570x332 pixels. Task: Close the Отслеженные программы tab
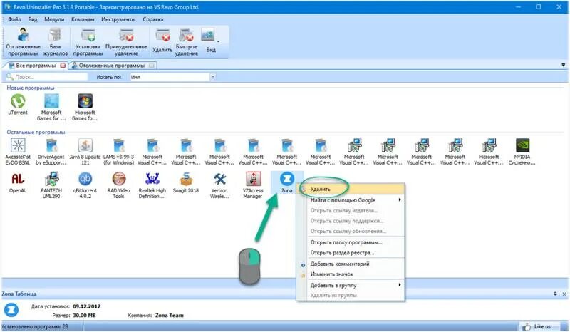pyautogui.click(x=152, y=66)
